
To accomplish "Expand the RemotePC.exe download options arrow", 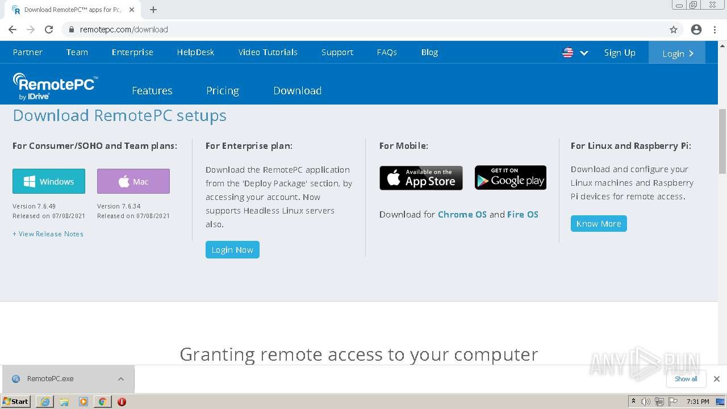I will coord(121,379).
